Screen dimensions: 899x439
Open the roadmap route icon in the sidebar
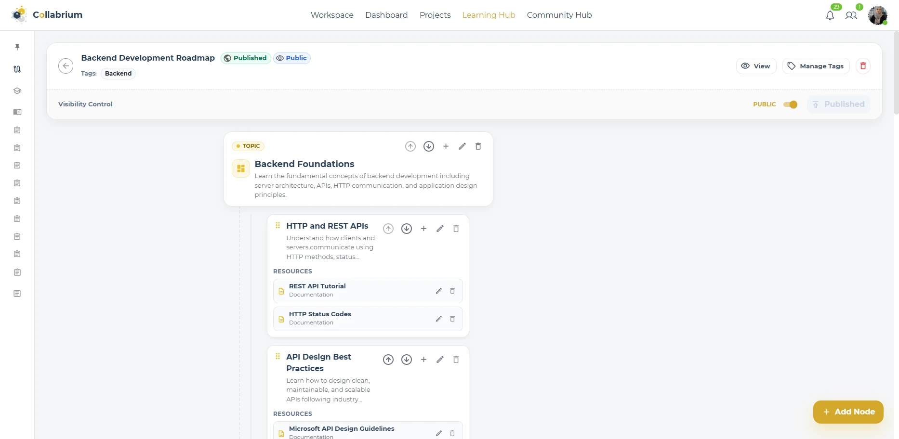(17, 69)
